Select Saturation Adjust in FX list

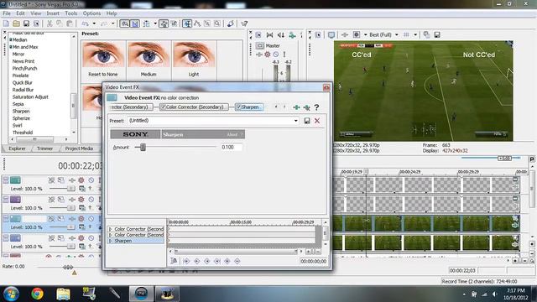(30, 97)
